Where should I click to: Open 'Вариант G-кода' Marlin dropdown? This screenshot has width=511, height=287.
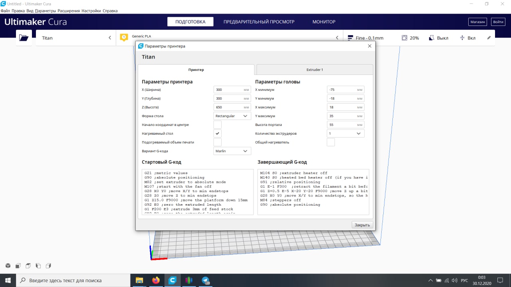point(232,151)
